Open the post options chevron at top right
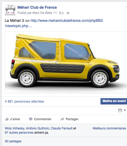This screenshot has height=146, width=127. (126, 7)
